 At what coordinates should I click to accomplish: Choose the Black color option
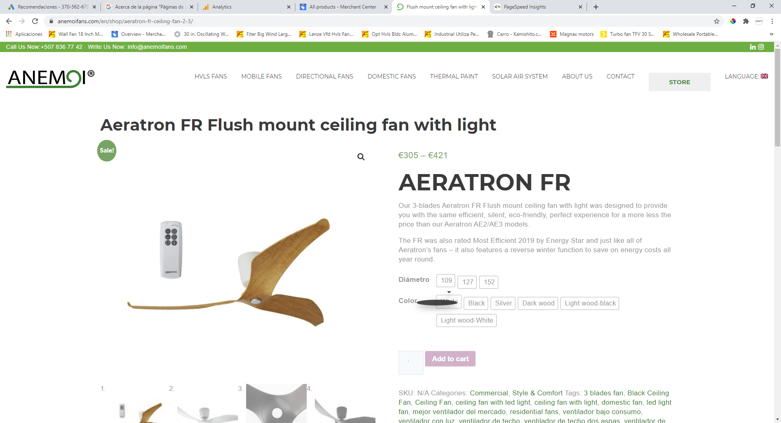point(476,303)
